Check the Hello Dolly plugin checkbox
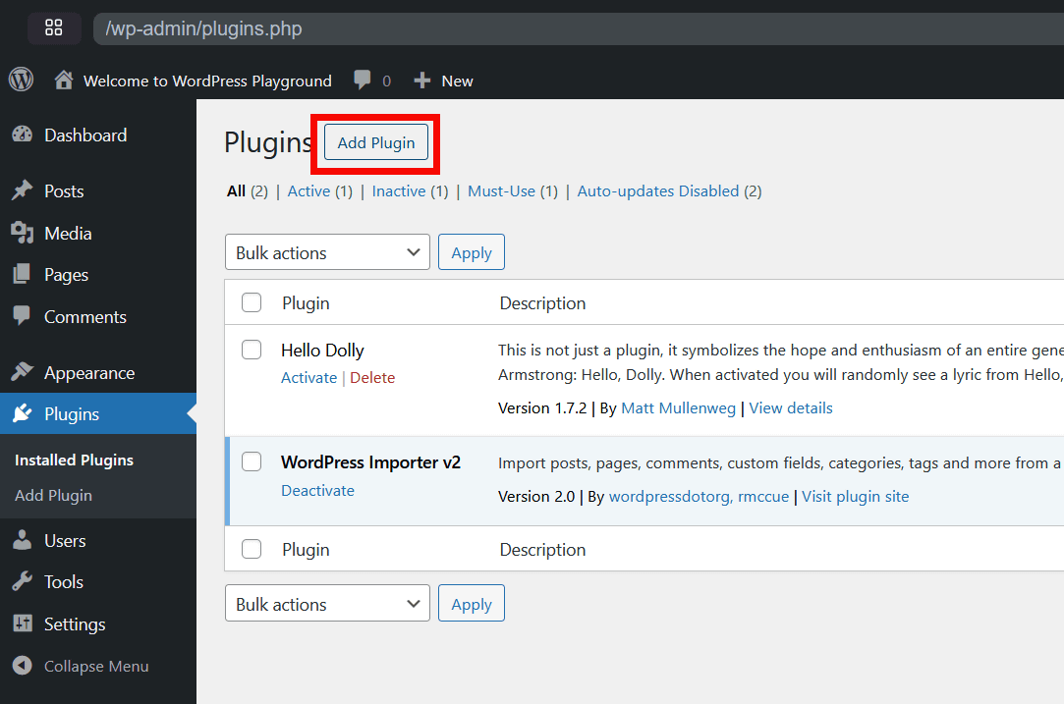The image size is (1064, 704). pyautogui.click(x=252, y=350)
